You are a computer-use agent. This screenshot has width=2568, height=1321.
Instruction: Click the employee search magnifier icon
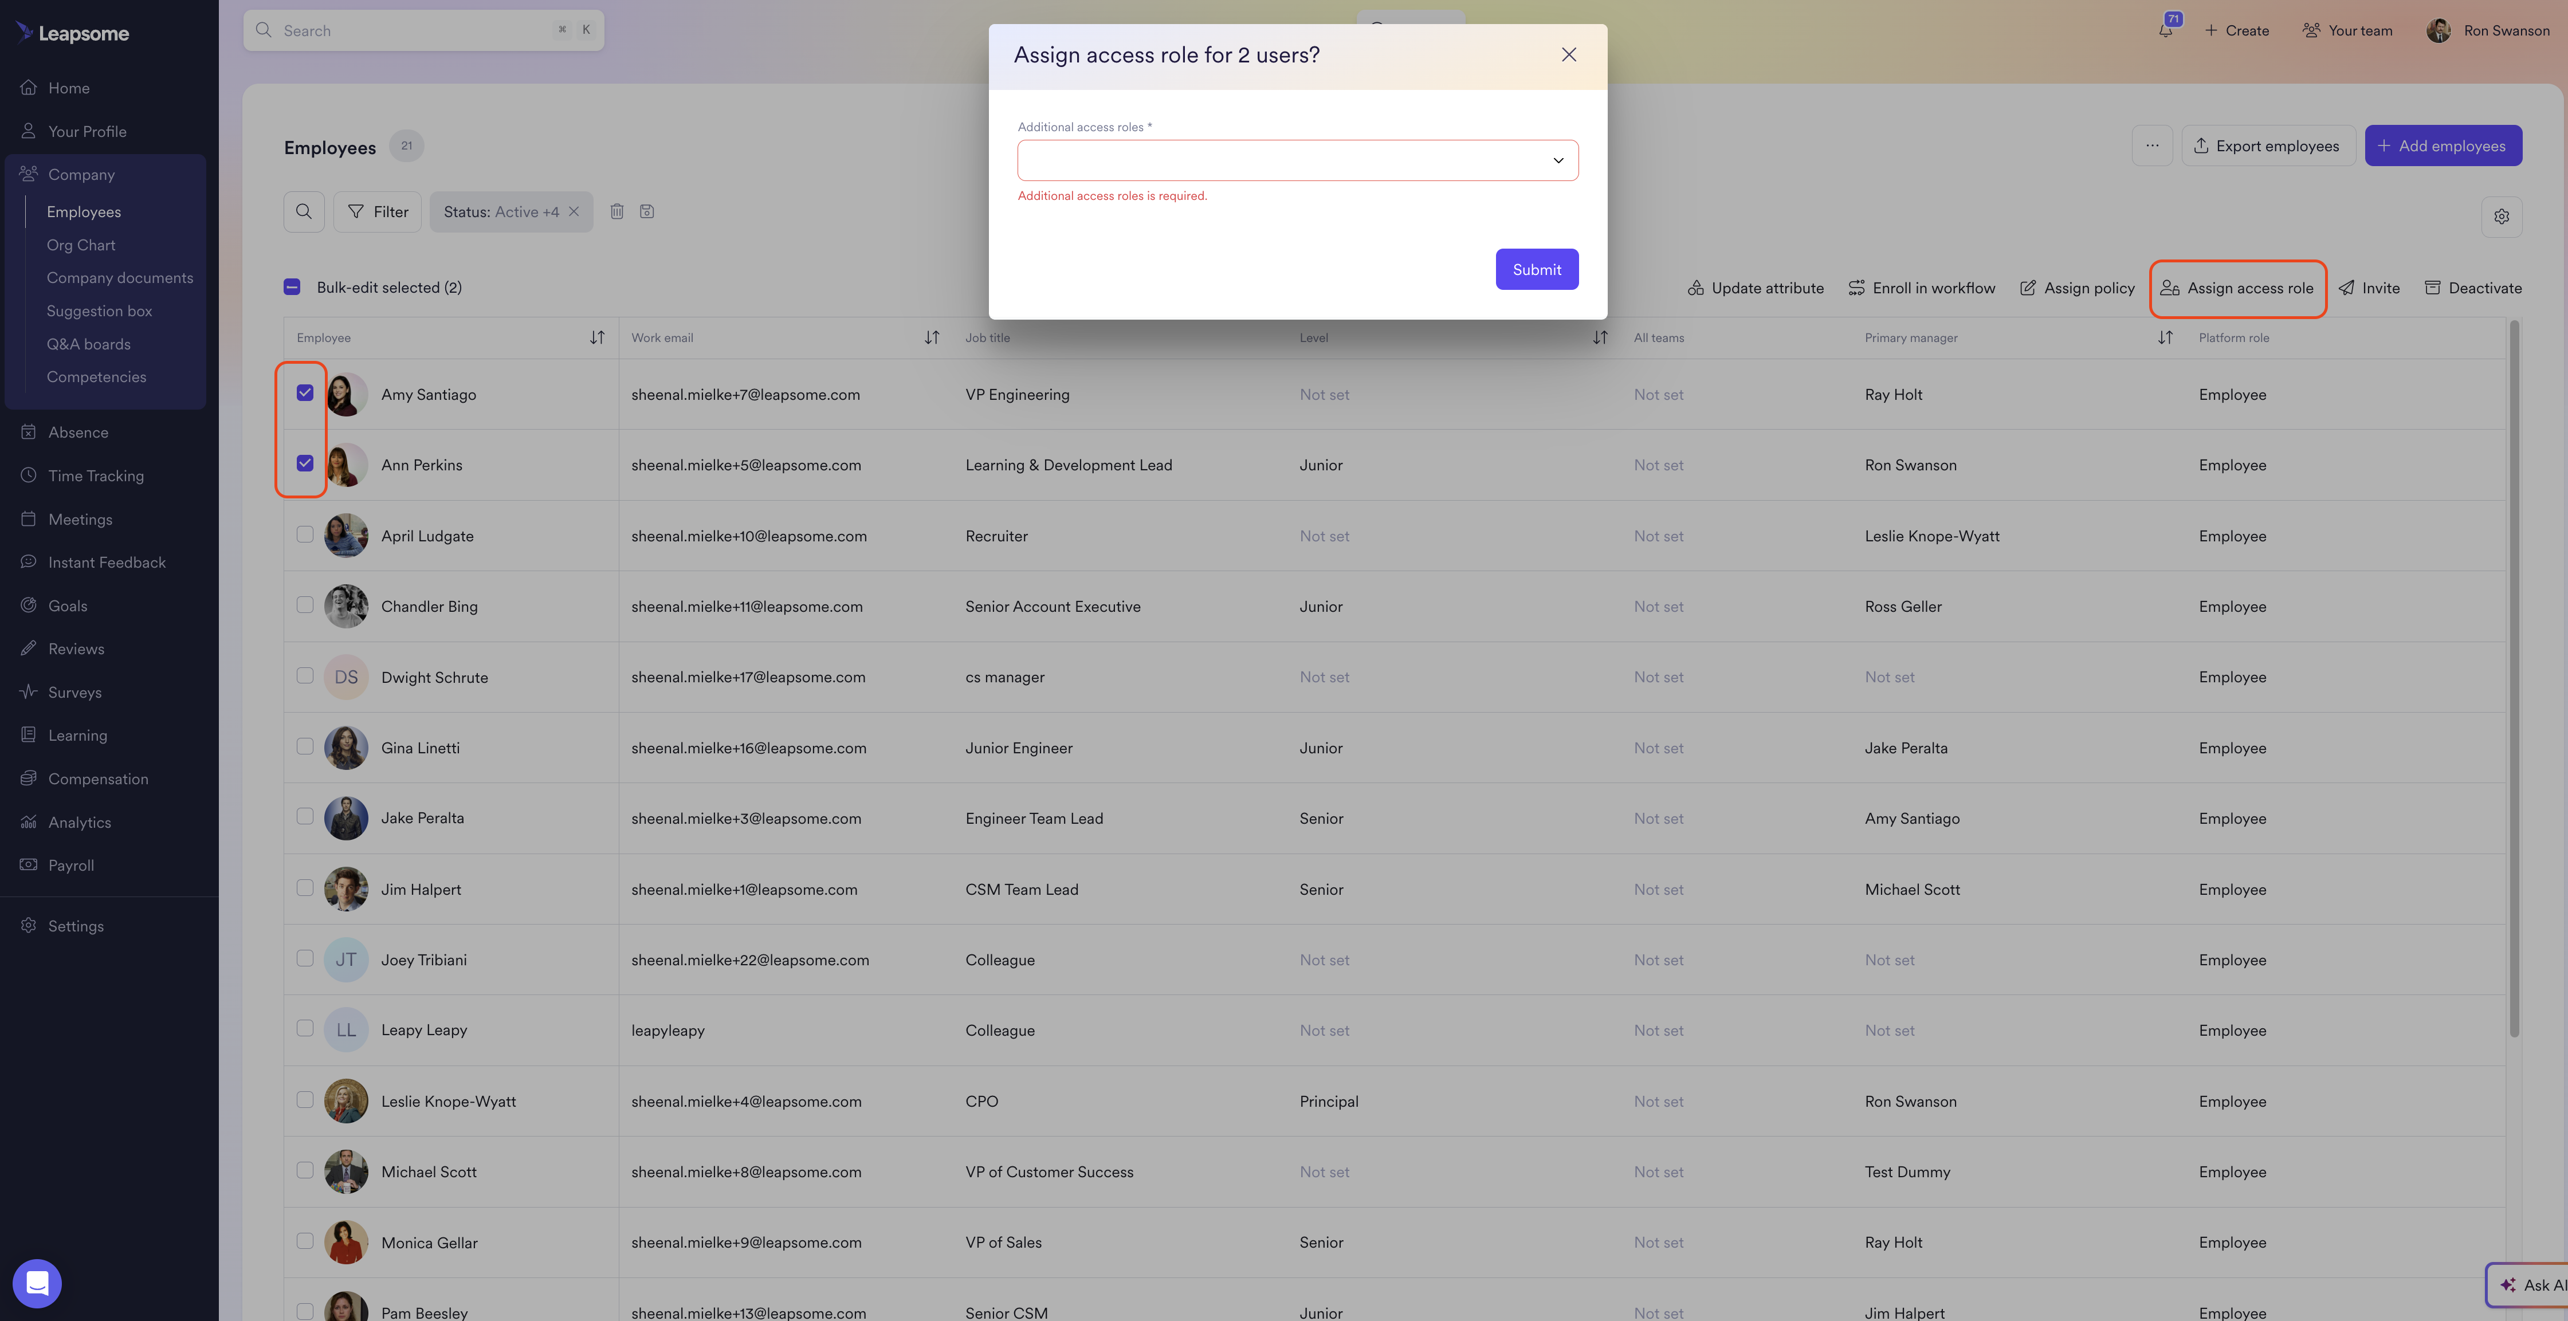click(x=304, y=211)
